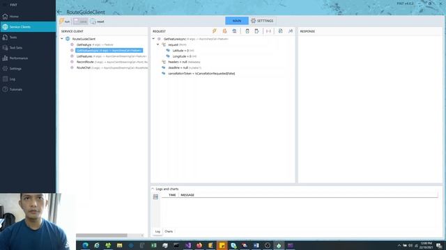446x250 pixels.
Task: Click the bracket-shaped request toolbar icon
Action: click(x=268, y=31)
